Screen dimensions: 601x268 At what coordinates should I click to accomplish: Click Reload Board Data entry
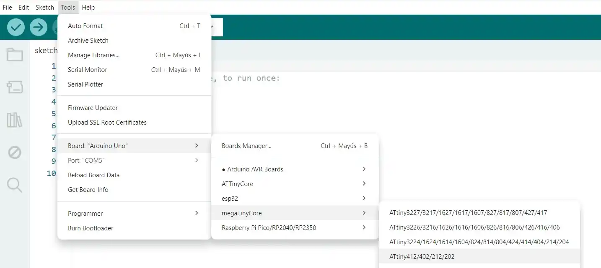click(134, 175)
